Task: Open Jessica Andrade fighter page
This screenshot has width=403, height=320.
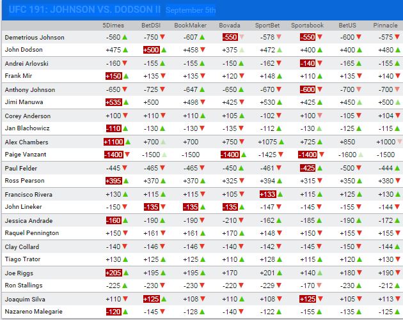Action: coord(29,221)
